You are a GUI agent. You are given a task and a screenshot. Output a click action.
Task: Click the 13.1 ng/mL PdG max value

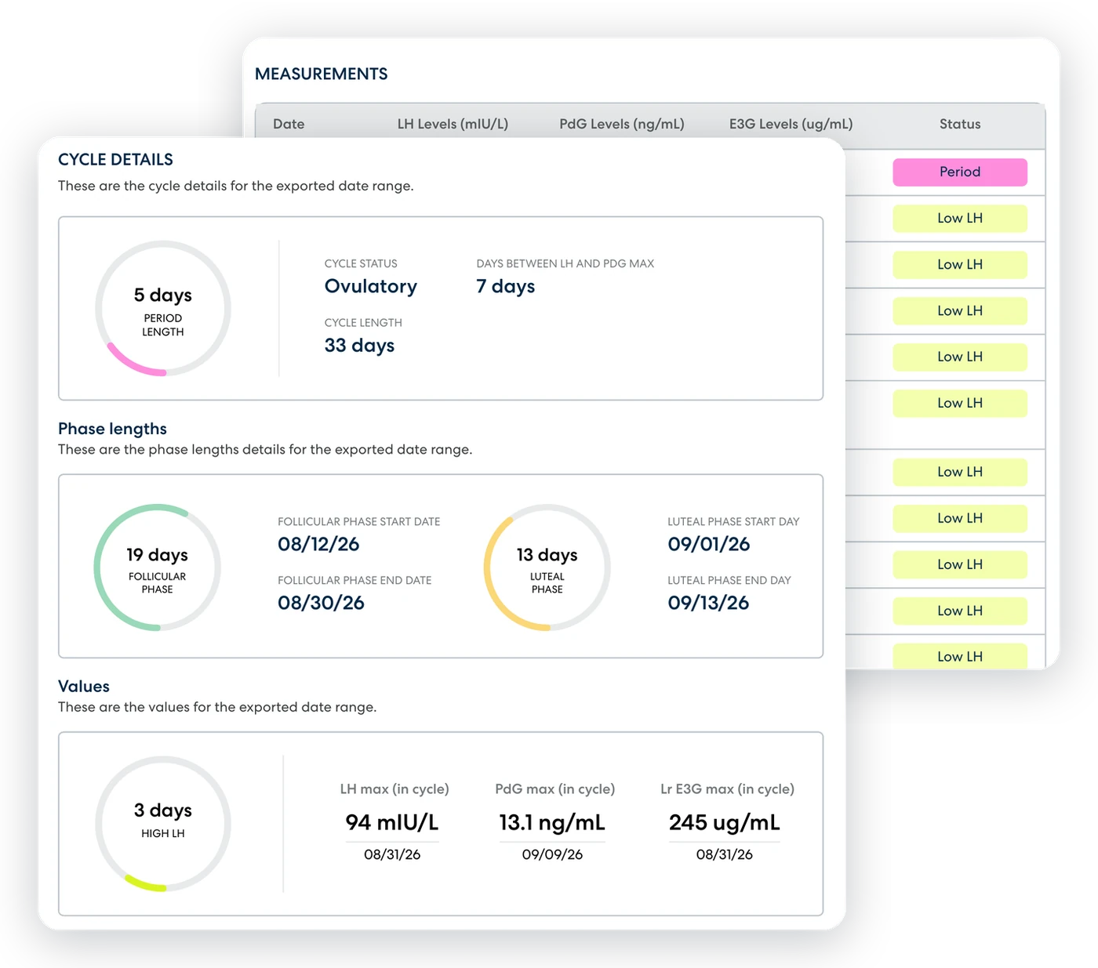tap(552, 822)
